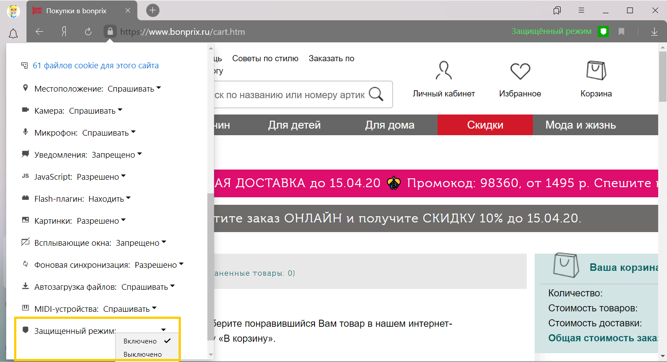Click the location pin icon

(x=25, y=88)
